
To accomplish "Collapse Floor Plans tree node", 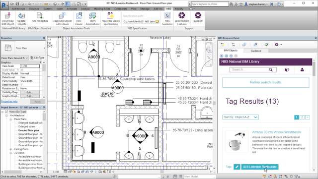I will [x=11, y=119].
